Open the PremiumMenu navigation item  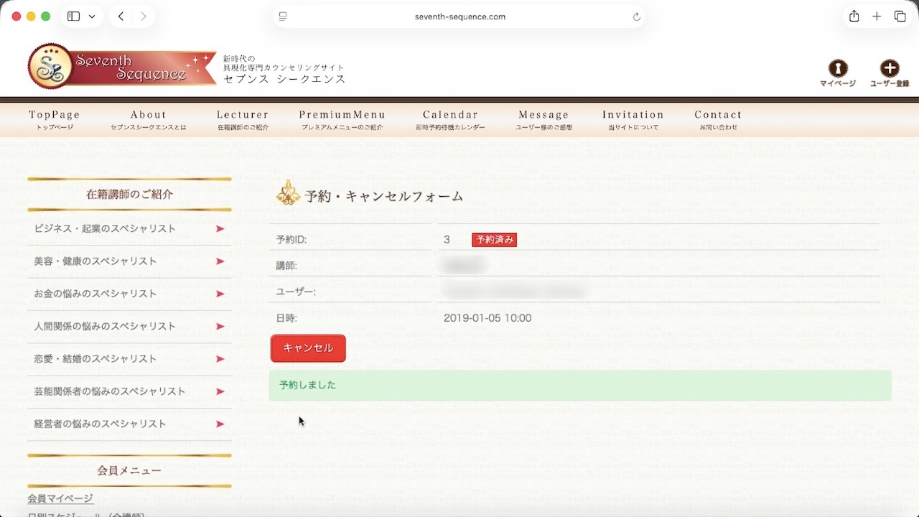click(342, 119)
